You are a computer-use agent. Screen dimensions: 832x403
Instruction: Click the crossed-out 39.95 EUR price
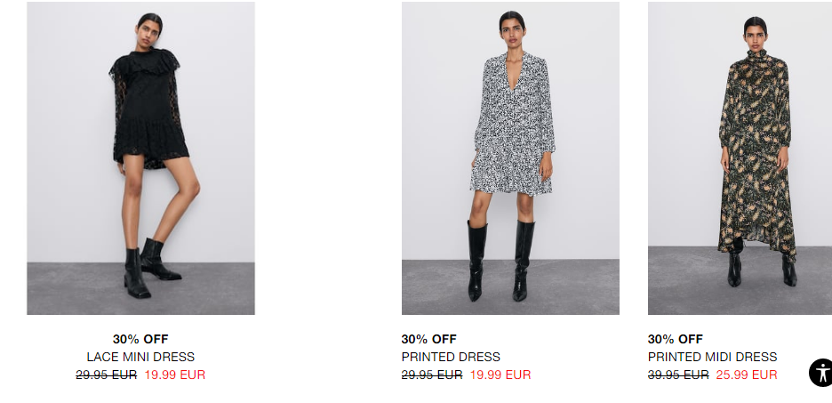point(678,375)
